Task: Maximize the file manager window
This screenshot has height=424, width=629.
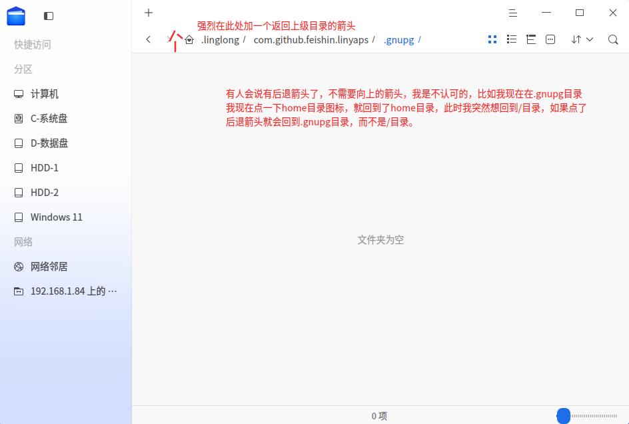Action: click(x=580, y=13)
